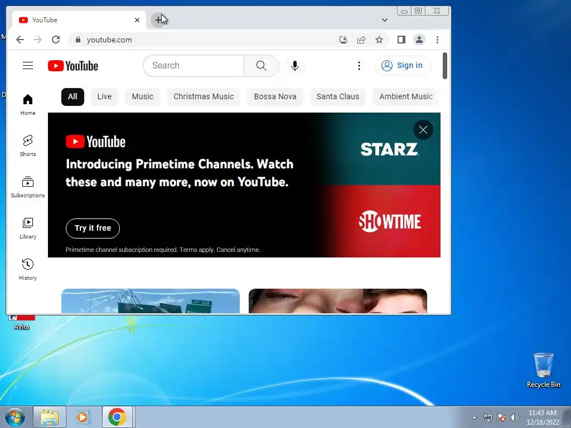
Task: Click the Sign in button
Action: (x=403, y=66)
